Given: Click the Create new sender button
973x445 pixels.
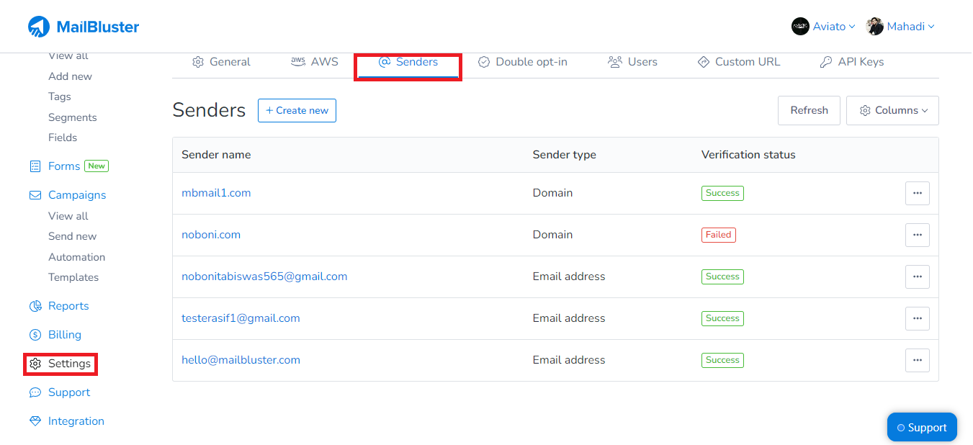Looking at the screenshot, I should pos(297,110).
